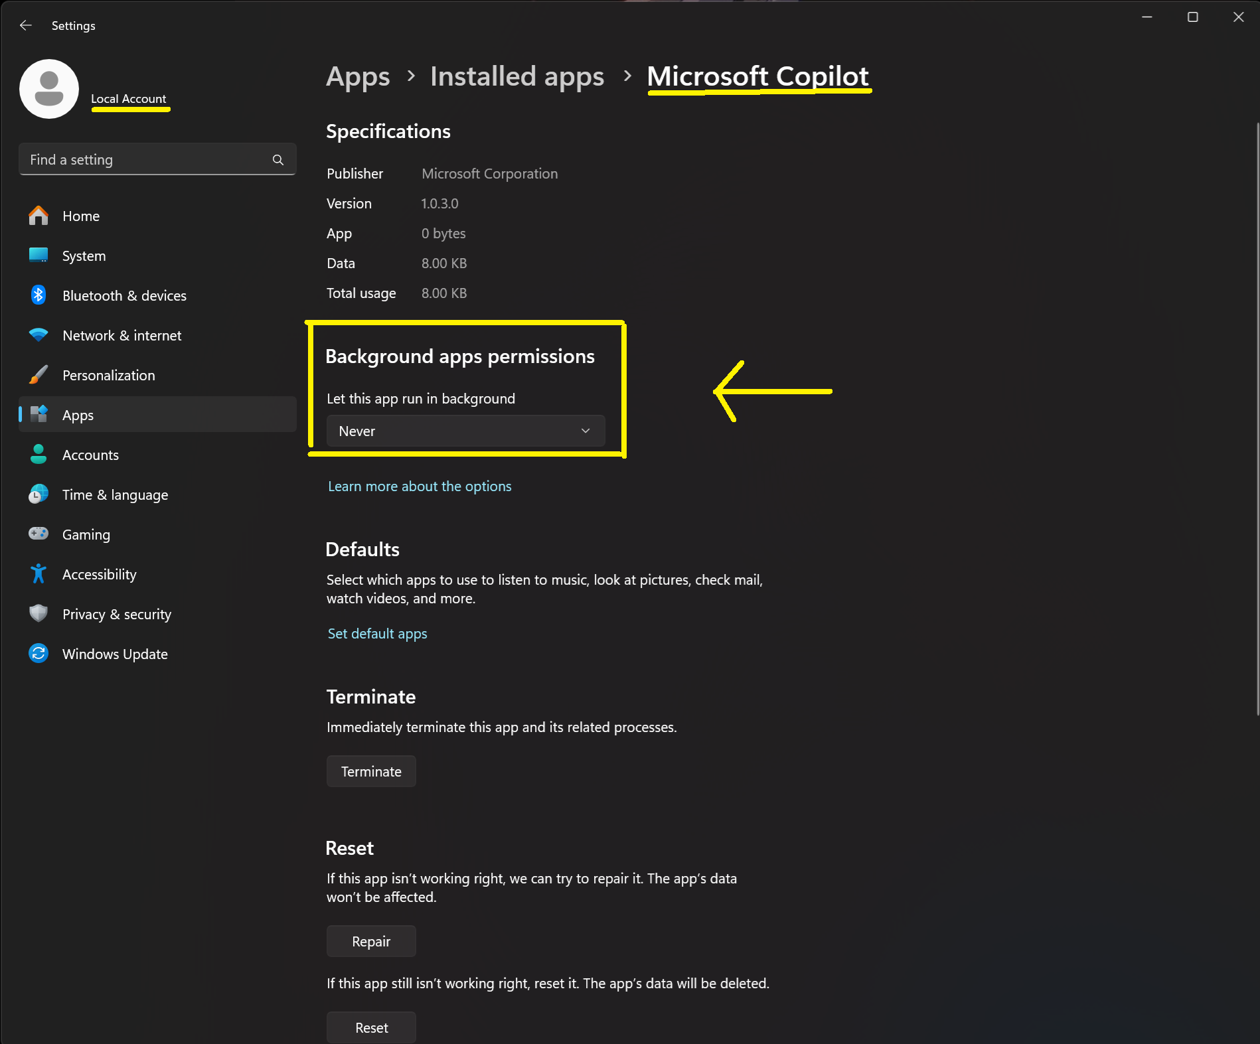The image size is (1260, 1044).
Task: Click the Gaming controller icon
Action: coord(39,534)
